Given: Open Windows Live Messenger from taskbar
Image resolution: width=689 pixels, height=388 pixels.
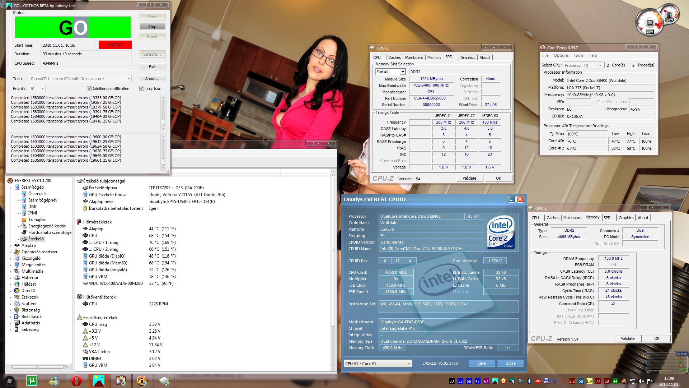Looking at the screenshot, I should 54,381.
